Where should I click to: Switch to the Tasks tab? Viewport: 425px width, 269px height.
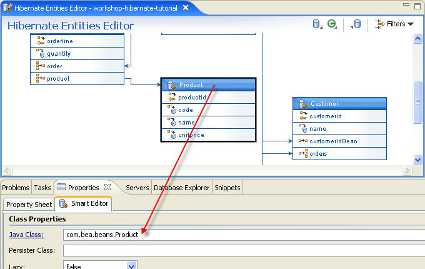(42, 188)
